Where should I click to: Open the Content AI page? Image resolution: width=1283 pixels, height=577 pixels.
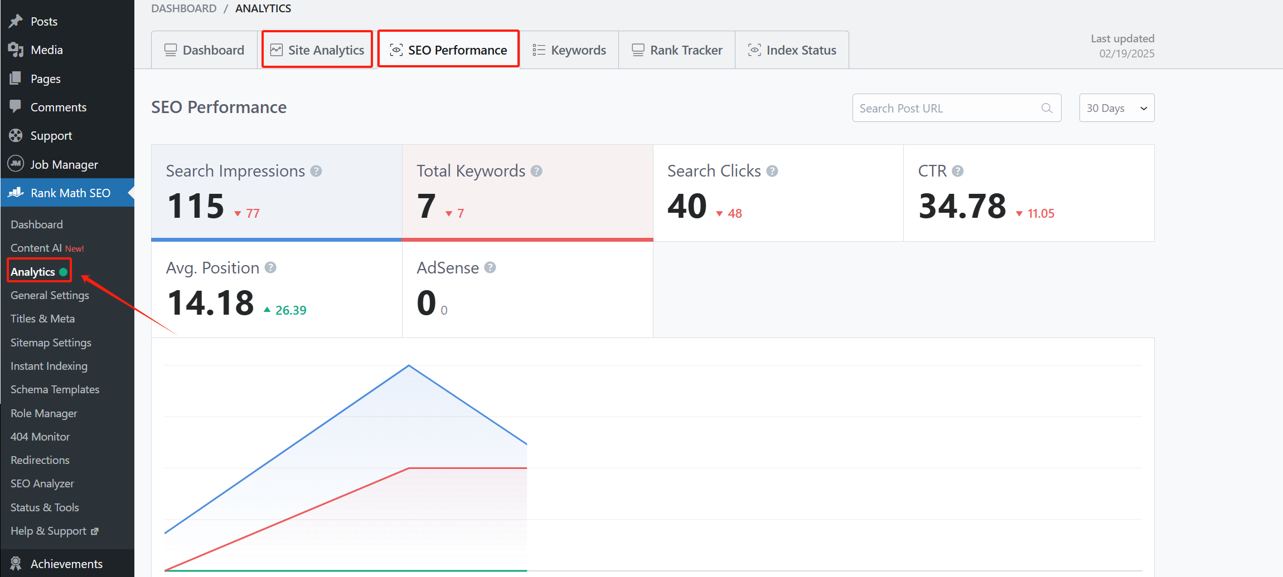pyautogui.click(x=37, y=247)
